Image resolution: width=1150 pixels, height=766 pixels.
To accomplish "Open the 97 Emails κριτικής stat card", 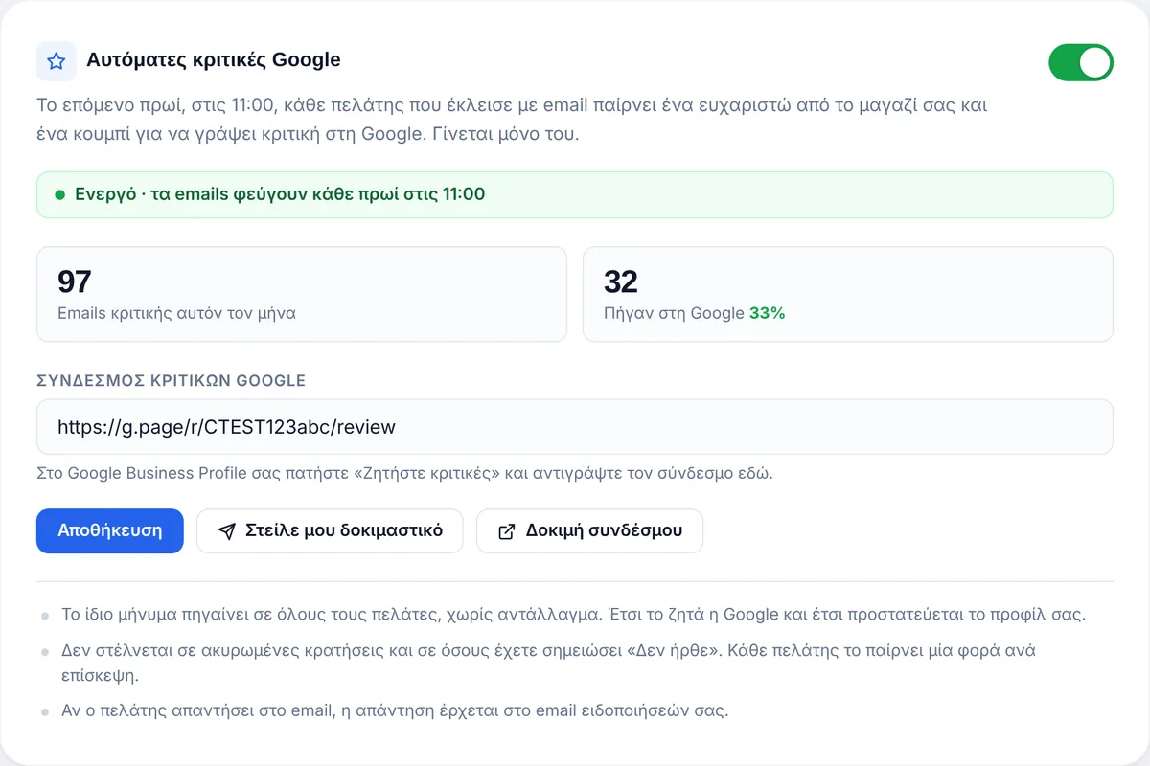I will (x=302, y=294).
